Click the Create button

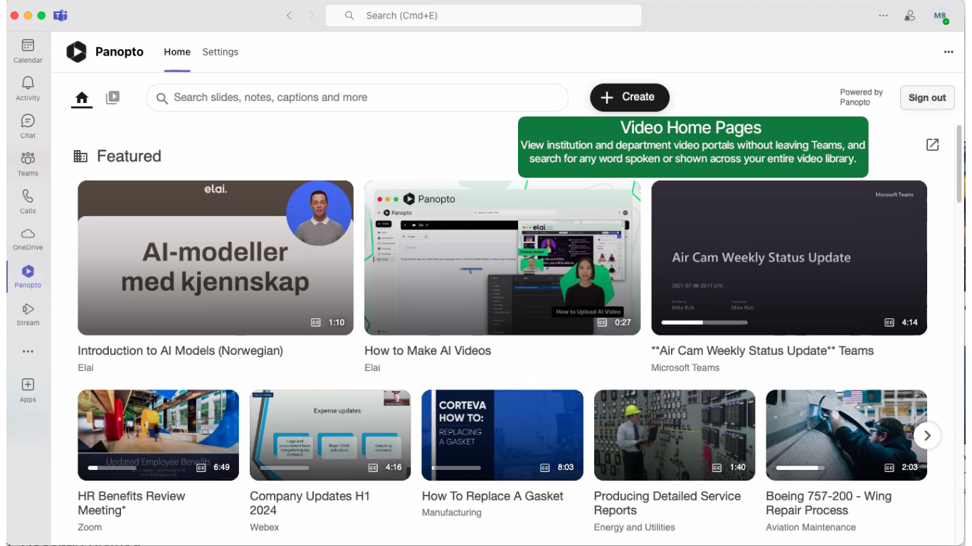point(630,97)
